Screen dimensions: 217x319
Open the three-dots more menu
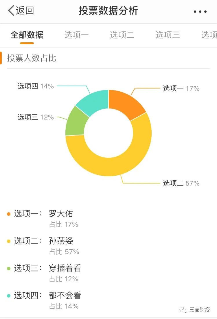(200, 12)
